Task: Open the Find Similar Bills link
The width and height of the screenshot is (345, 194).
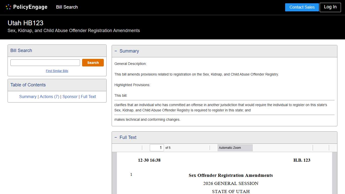Action: click(57, 71)
